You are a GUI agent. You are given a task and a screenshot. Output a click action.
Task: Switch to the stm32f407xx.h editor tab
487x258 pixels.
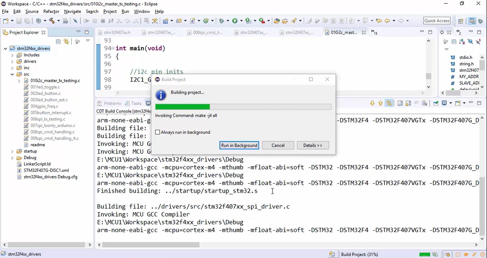pos(114,32)
